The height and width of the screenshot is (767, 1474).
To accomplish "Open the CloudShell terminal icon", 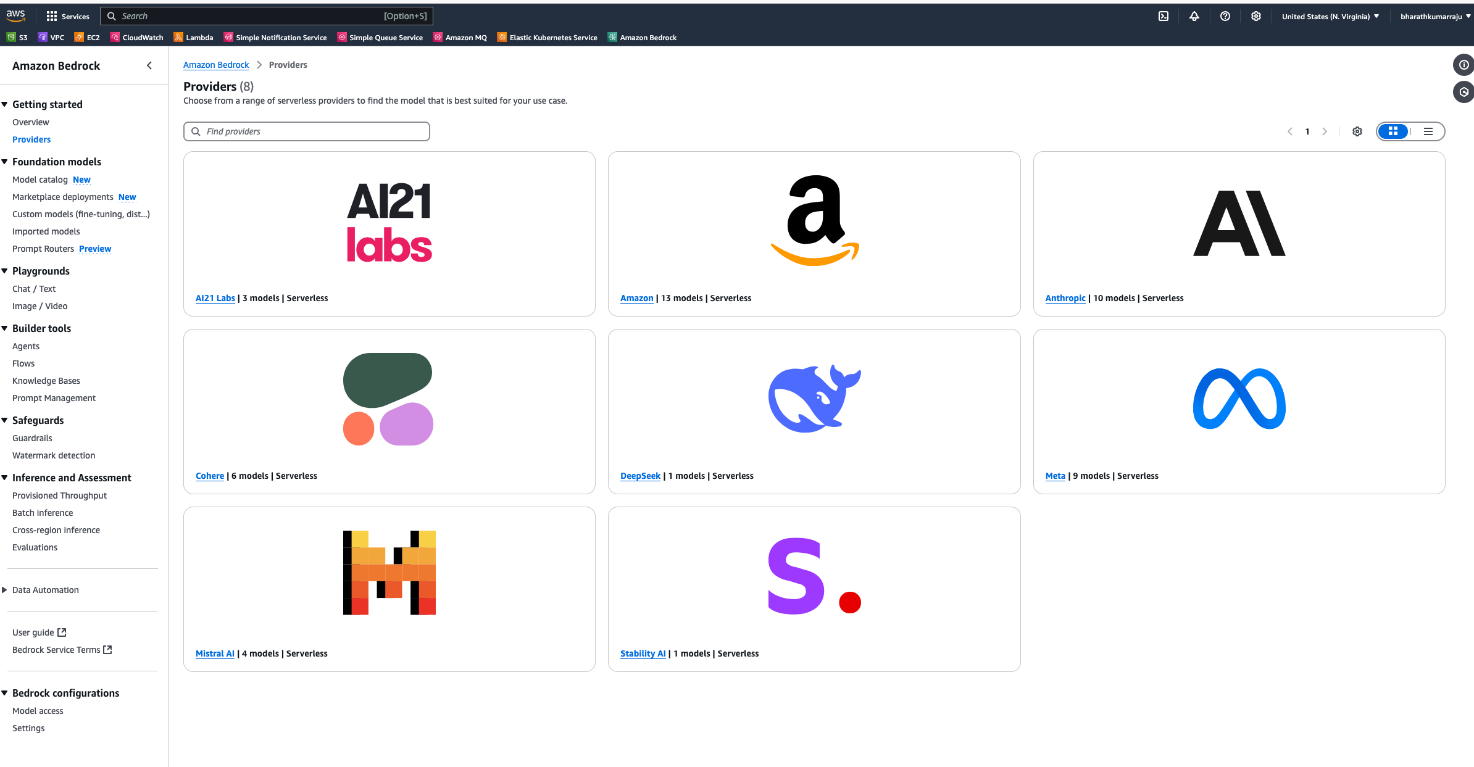I will (1164, 17).
